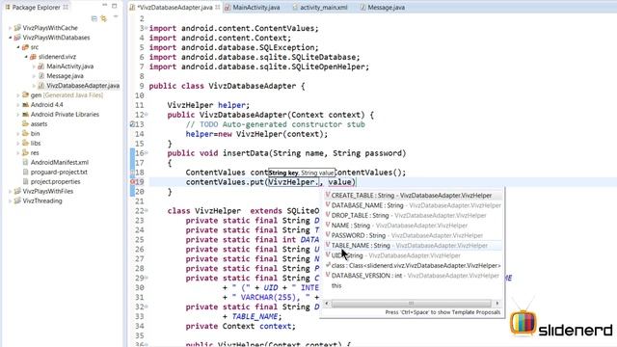This screenshot has width=617, height=347.
Task: Minimize the Package Explorer panel
Action: (x=105, y=6)
